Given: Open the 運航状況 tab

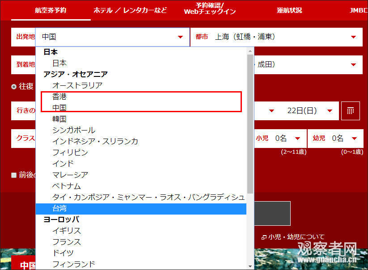Looking at the screenshot, I should pyautogui.click(x=289, y=10).
